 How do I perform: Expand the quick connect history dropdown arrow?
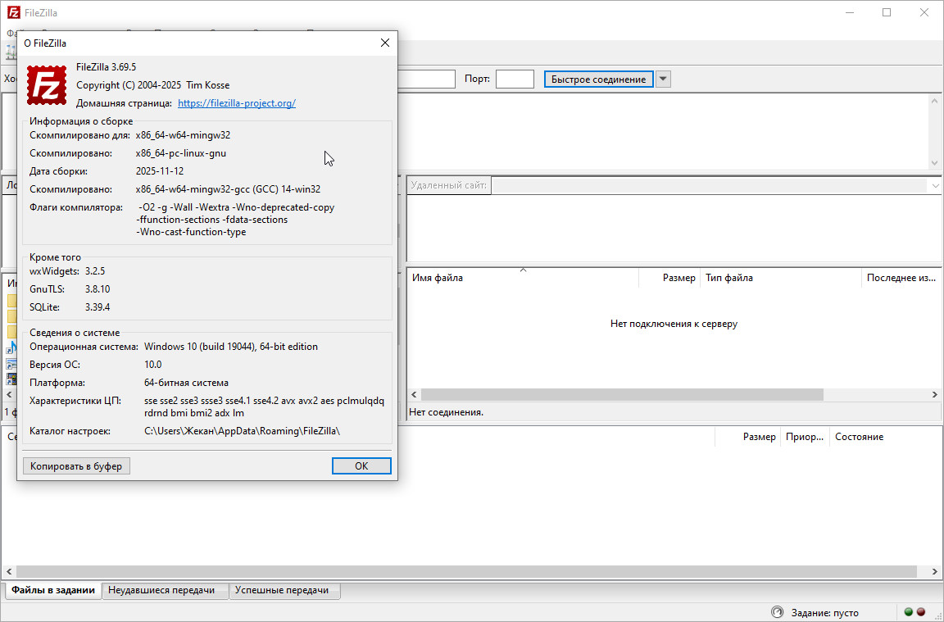[x=664, y=79]
